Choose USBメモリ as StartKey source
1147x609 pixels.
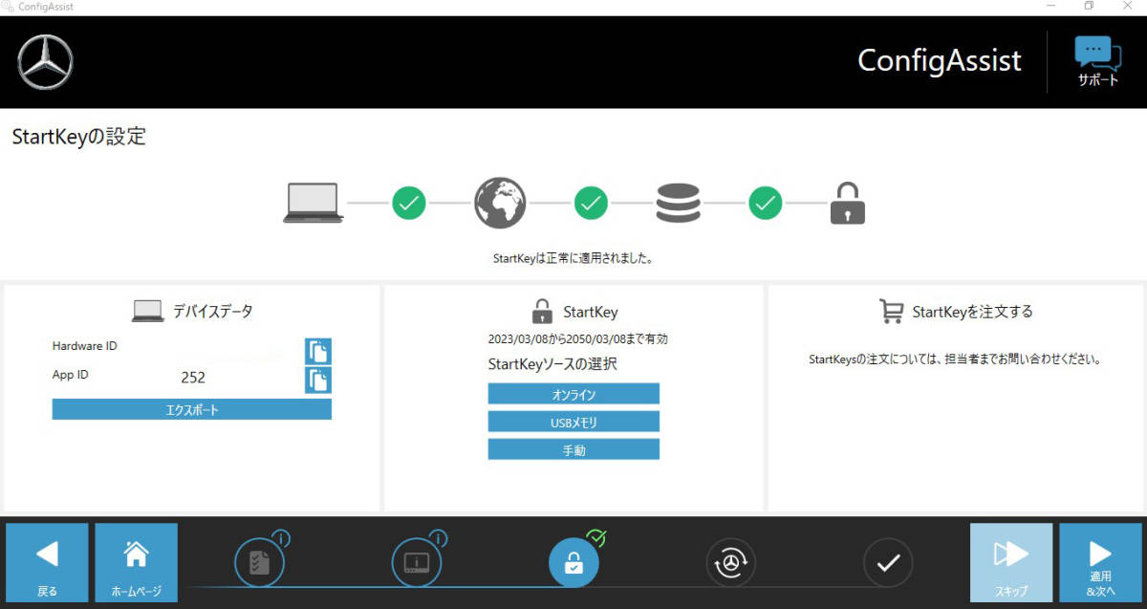(573, 422)
